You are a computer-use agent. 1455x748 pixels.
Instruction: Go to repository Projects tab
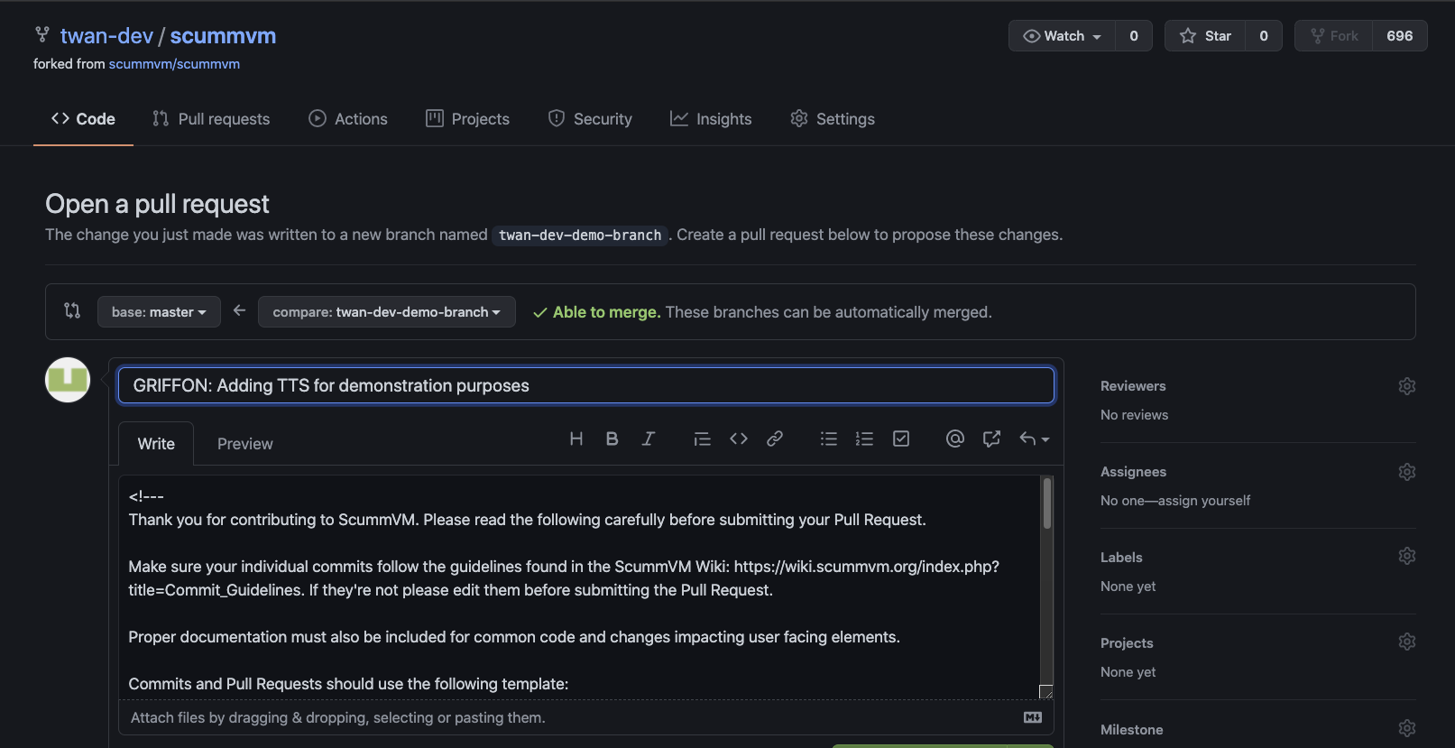(467, 119)
